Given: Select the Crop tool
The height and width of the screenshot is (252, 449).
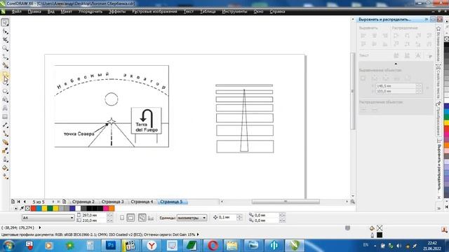Looking at the screenshot, I should tap(5, 40).
